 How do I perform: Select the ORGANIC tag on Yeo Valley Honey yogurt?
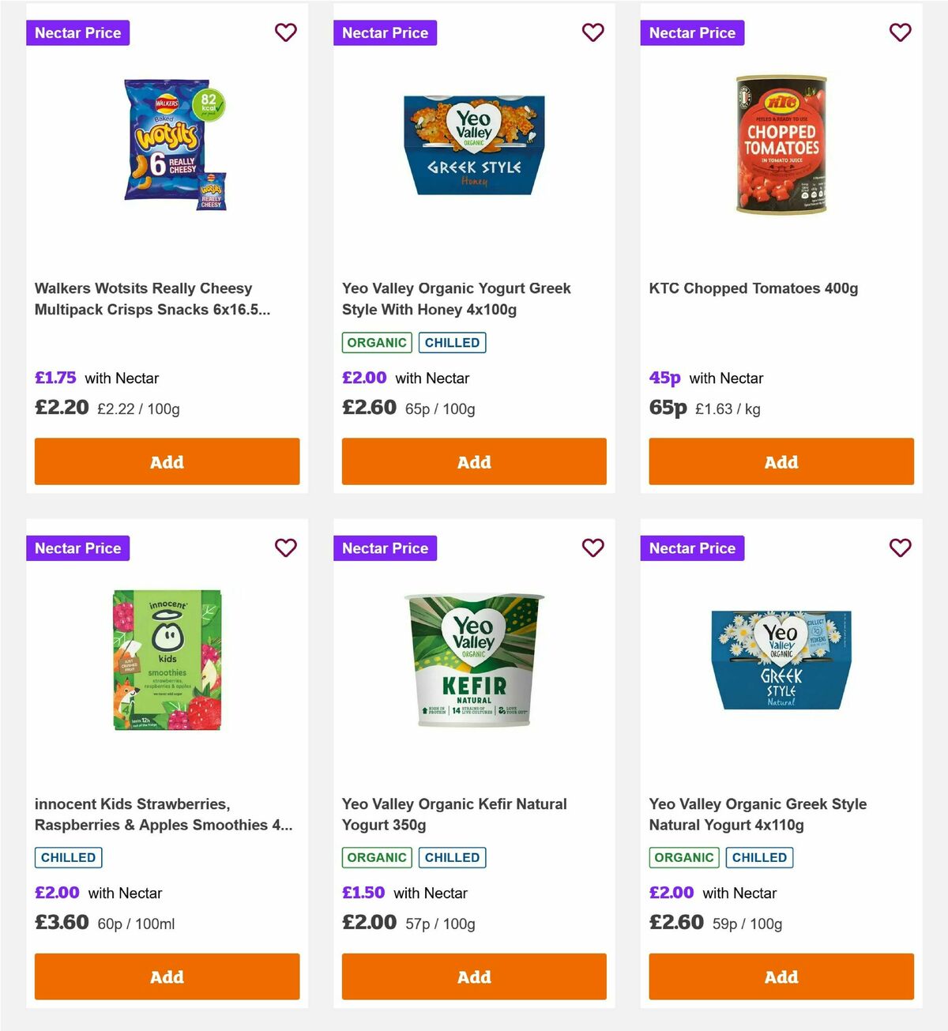[376, 342]
